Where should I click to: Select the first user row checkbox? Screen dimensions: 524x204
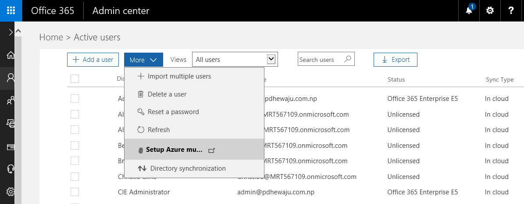click(x=75, y=99)
